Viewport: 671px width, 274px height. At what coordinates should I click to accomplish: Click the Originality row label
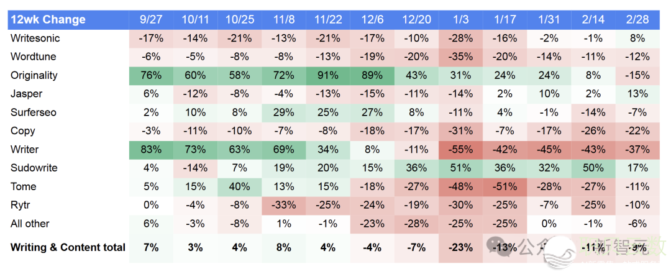pyautogui.click(x=34, y=76)
